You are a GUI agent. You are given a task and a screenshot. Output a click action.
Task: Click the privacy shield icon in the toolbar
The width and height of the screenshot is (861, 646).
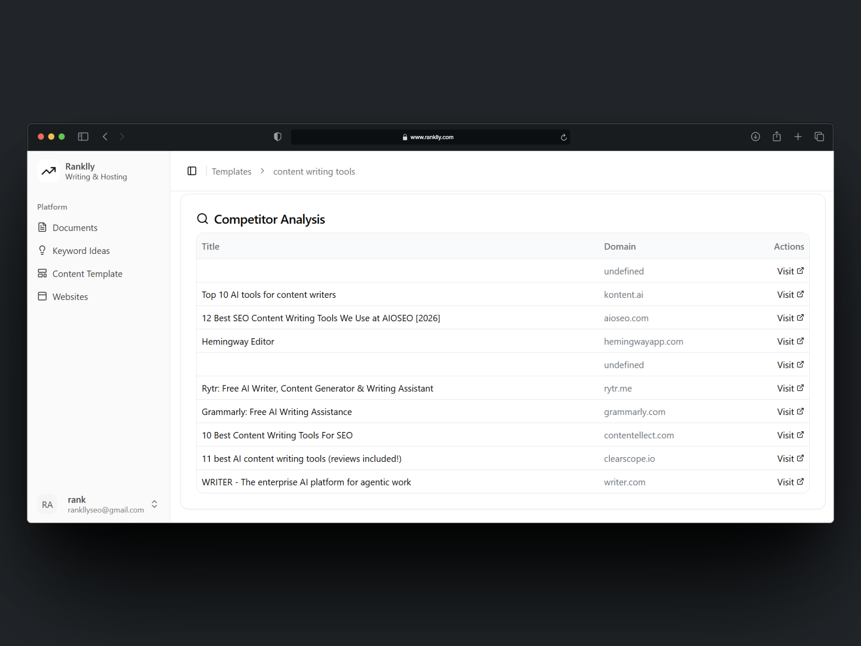tap(278, 137)
